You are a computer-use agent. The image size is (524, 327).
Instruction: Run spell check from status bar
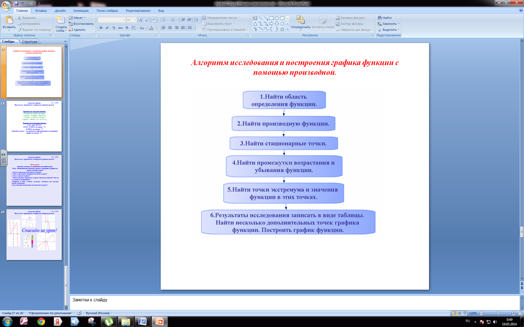tap(79, 313)
